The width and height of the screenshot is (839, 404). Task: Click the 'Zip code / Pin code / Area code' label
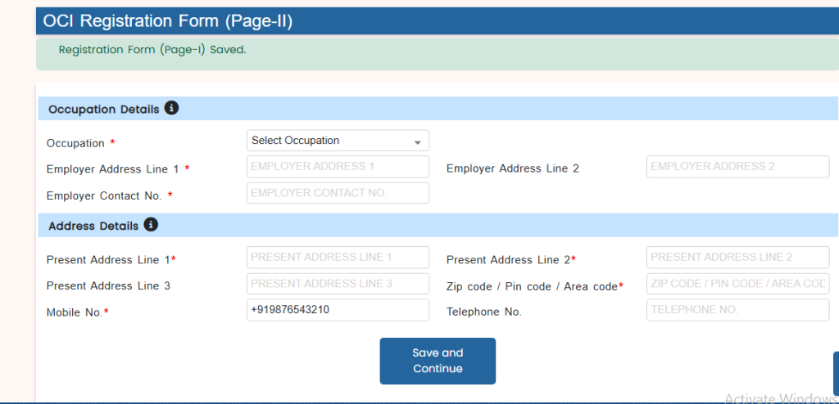click(532, 286)
